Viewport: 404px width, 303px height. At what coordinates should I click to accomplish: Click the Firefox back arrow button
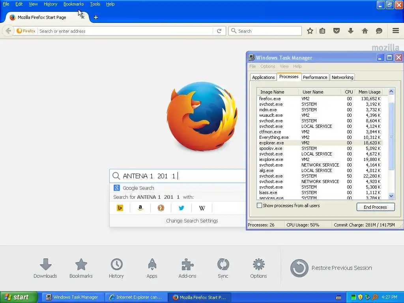tap(8, 31)
